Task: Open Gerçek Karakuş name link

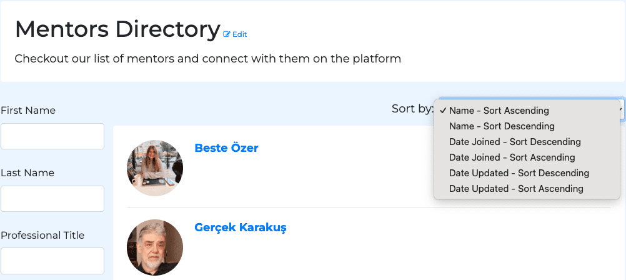Action: 240,227
